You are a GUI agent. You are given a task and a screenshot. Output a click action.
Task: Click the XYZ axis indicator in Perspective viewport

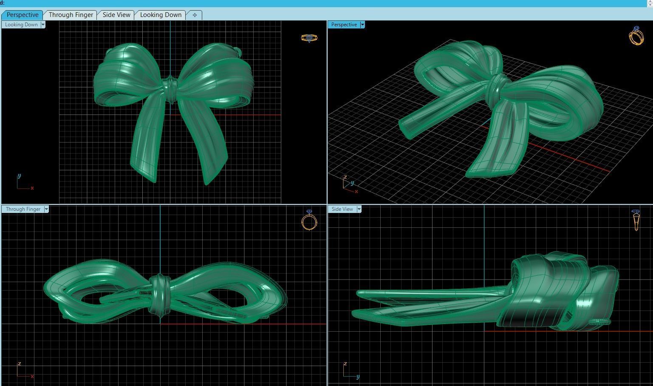(351, 185)
